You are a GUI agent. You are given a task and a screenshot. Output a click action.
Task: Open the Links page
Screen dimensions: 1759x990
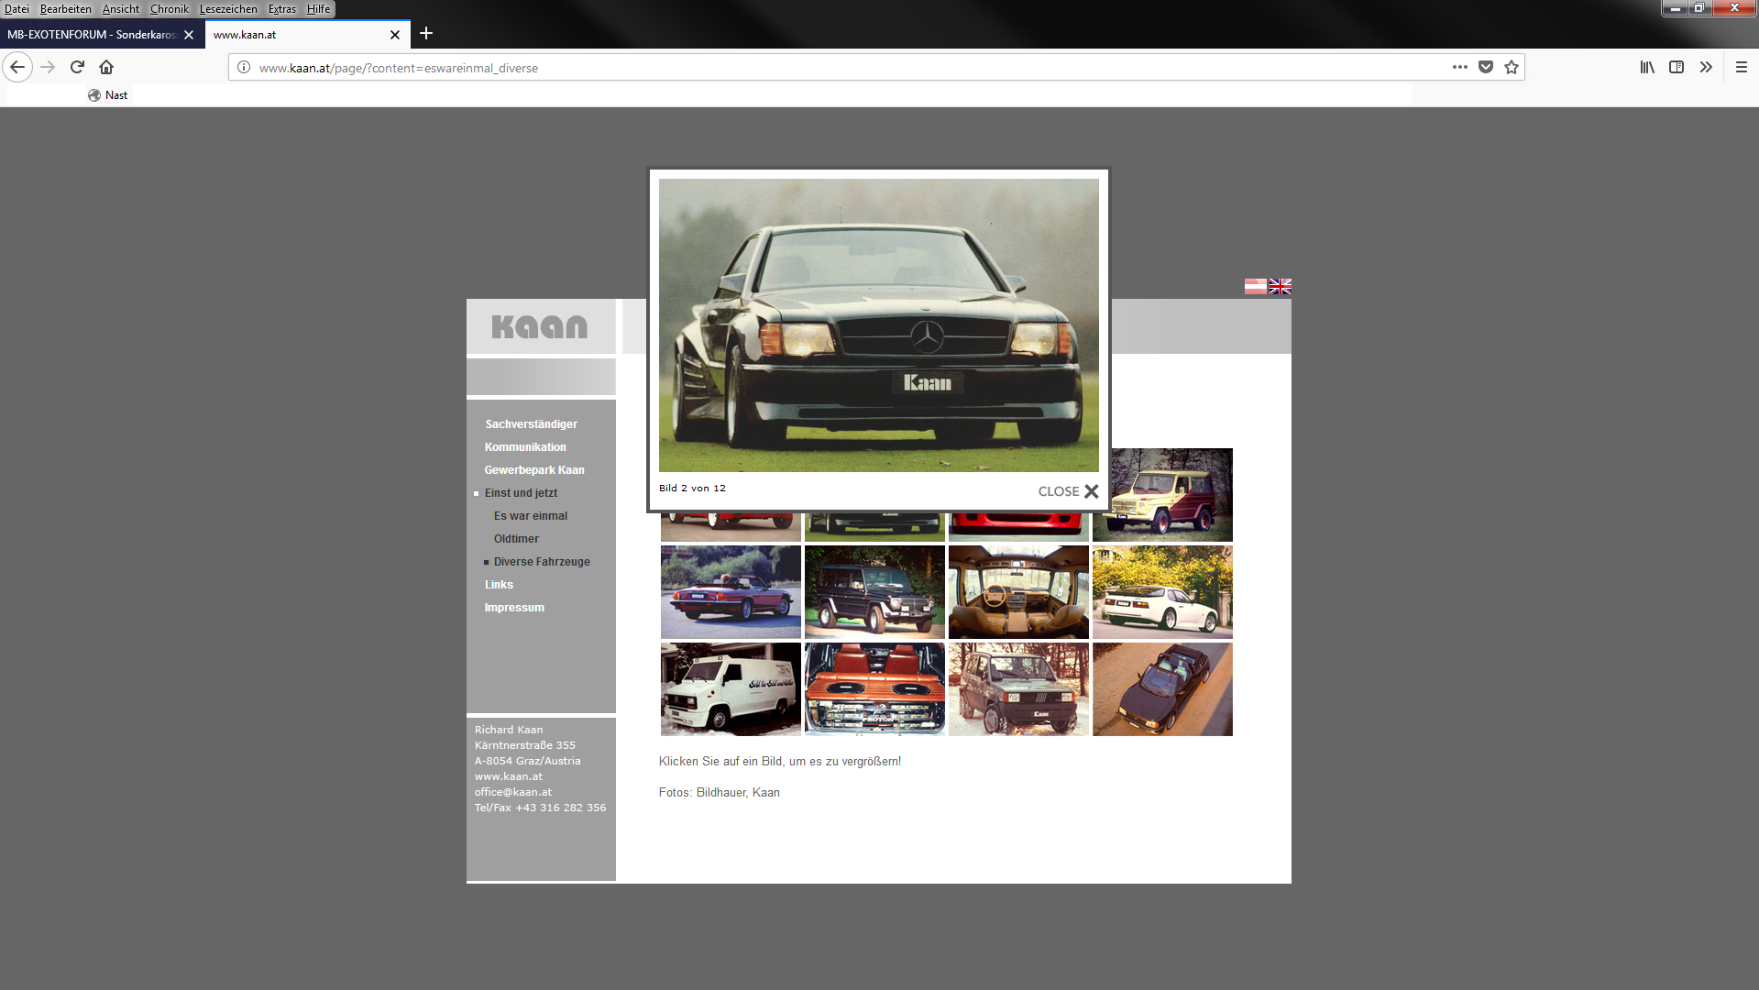click(499, 585)
